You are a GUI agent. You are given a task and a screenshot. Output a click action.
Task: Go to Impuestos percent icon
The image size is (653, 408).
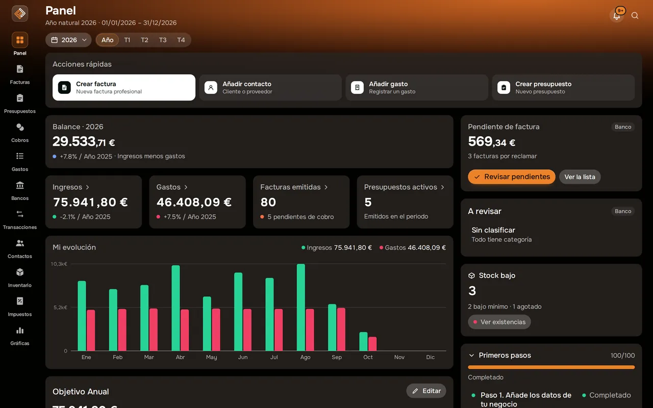pyautogui.click(x=20, y=301)
